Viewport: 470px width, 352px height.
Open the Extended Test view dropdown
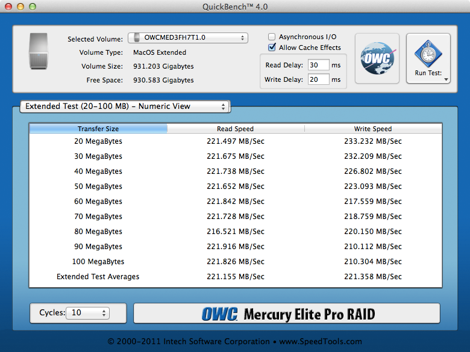[x=124, y=107]
